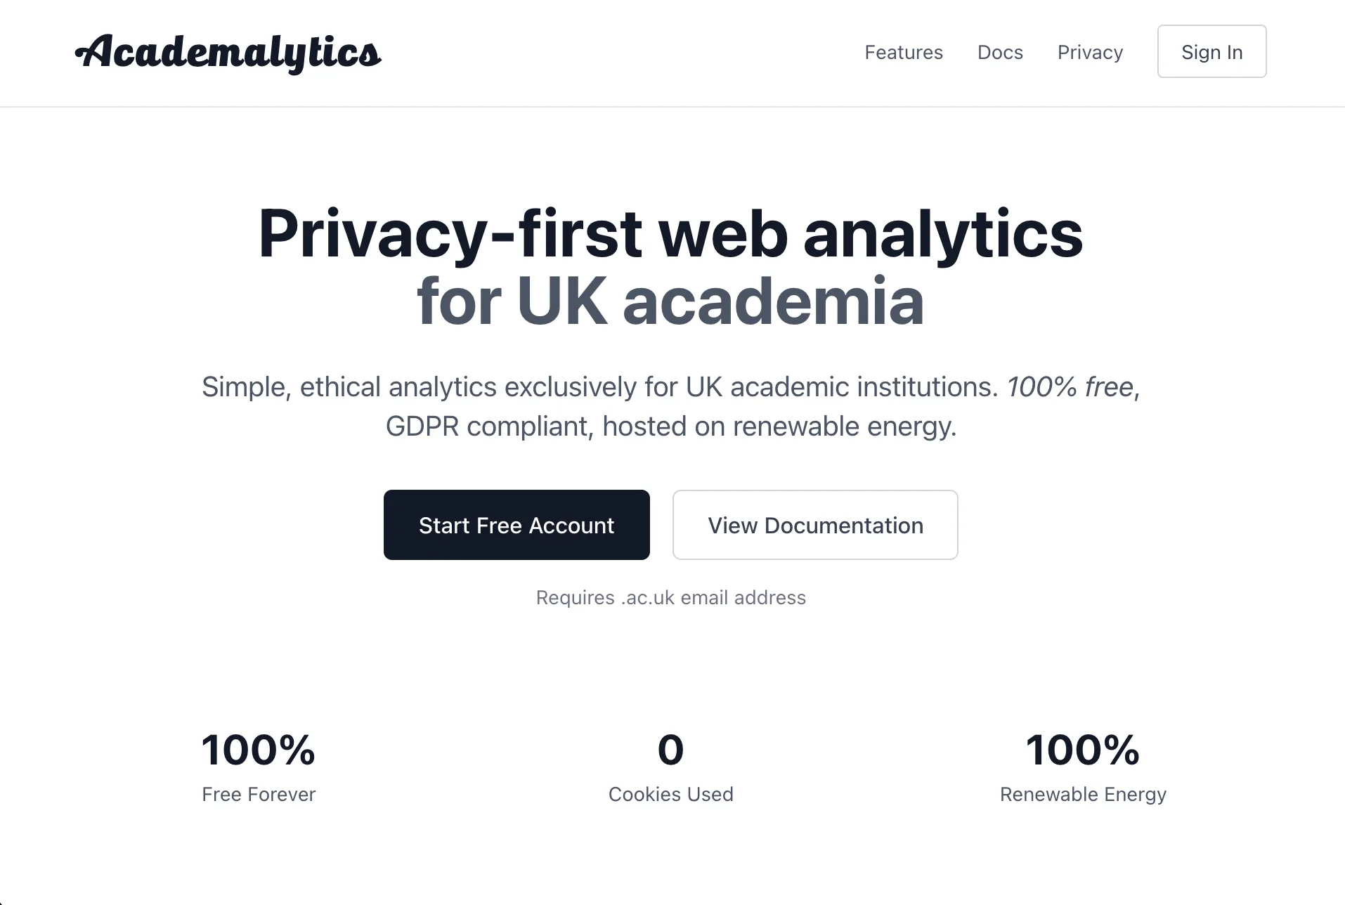Click View Documentation
Viewport: 1345px width, 905px height.
814,525
